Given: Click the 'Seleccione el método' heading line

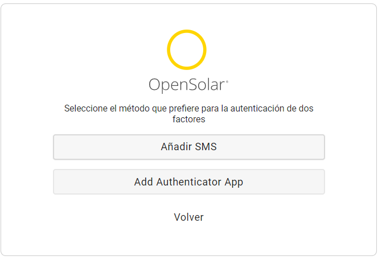Looking at the screenshot, I should (189, 108).
